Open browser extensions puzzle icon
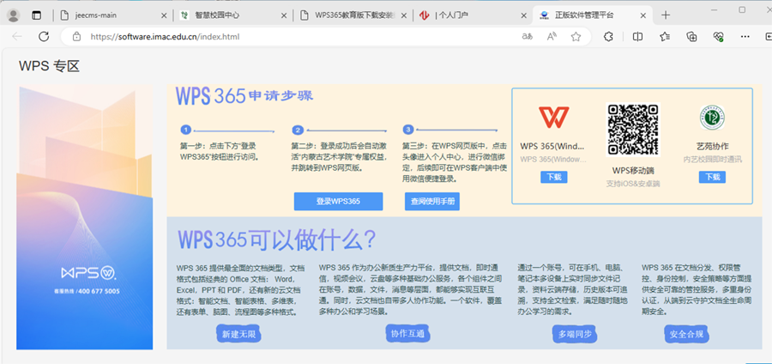The width and height of the screenshot is (772, 364). tap(609, 36)
